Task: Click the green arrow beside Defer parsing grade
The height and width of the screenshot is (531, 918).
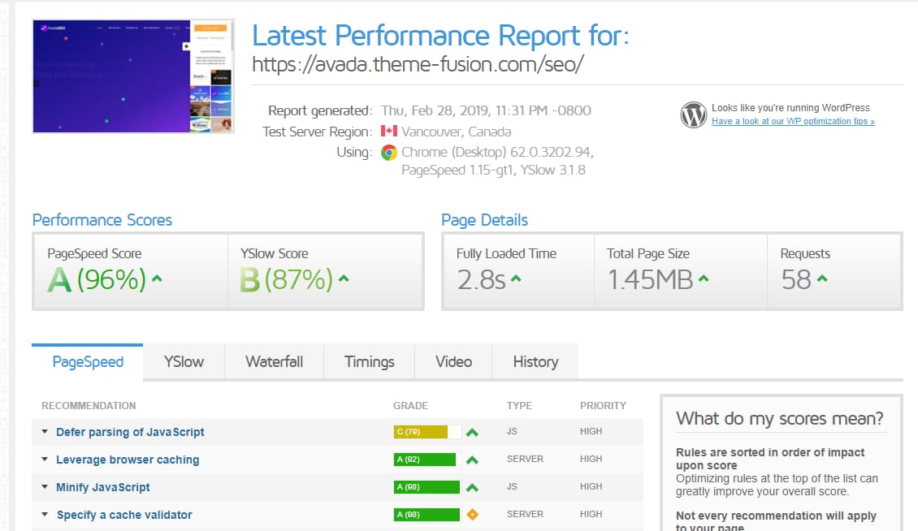Action: pos(472,433)
